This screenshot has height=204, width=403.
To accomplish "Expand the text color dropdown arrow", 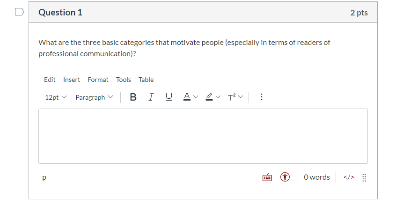I will [x=196, y=97].
